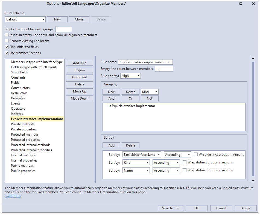Image resolution: width=260 pixels, height=215 pixels.
Task: Click the 'Clone' scheme button
Action: pos(79,19)
